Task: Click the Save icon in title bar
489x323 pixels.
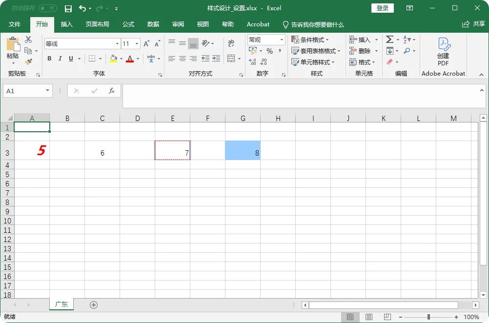Action: 68,8
